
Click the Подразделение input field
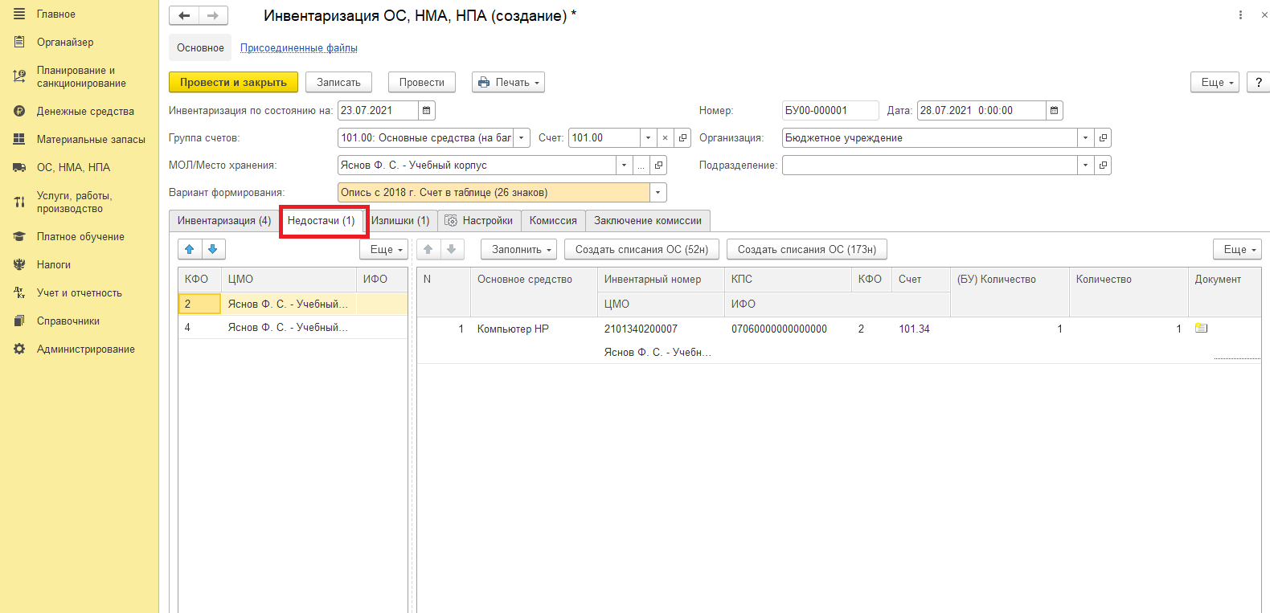point(928,166)
